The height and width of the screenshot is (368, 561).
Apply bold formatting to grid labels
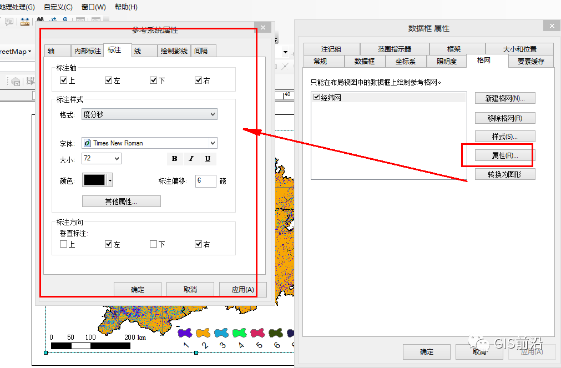(175, 159)
